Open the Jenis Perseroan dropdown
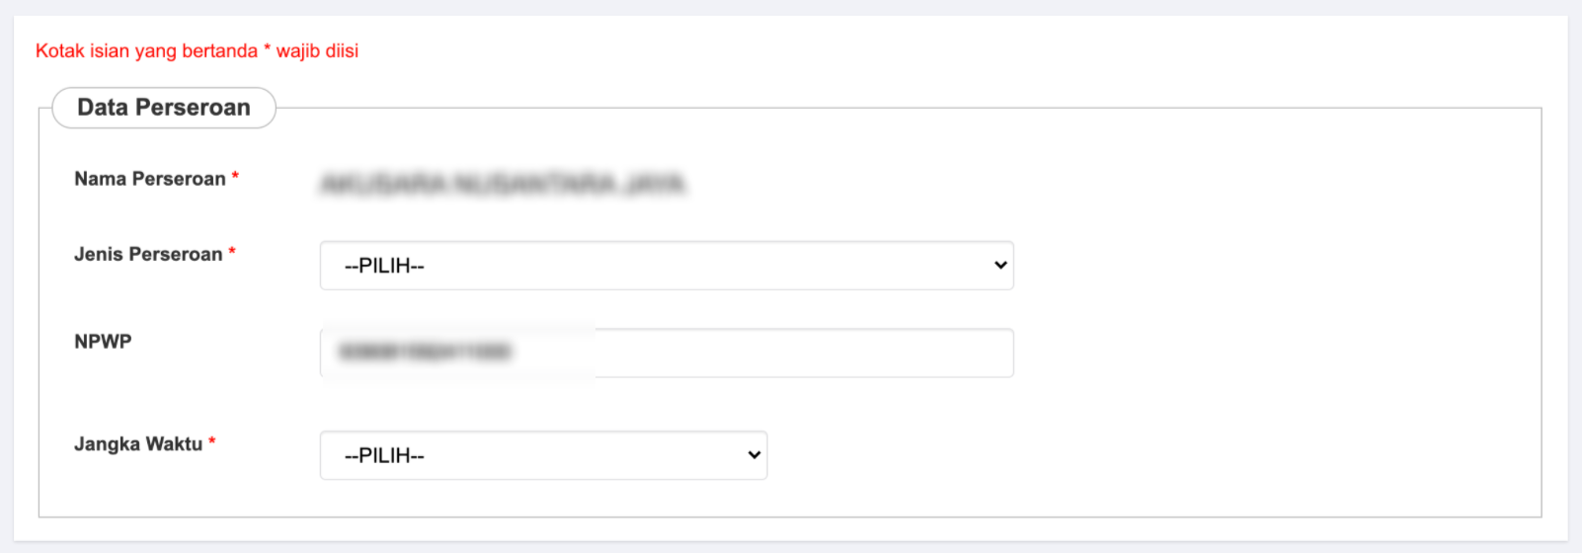 pyautogui.click(x=667, y=266)
